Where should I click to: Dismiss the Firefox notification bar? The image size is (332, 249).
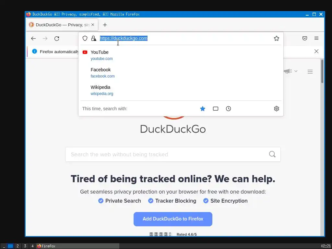click(x=316, y=51)
